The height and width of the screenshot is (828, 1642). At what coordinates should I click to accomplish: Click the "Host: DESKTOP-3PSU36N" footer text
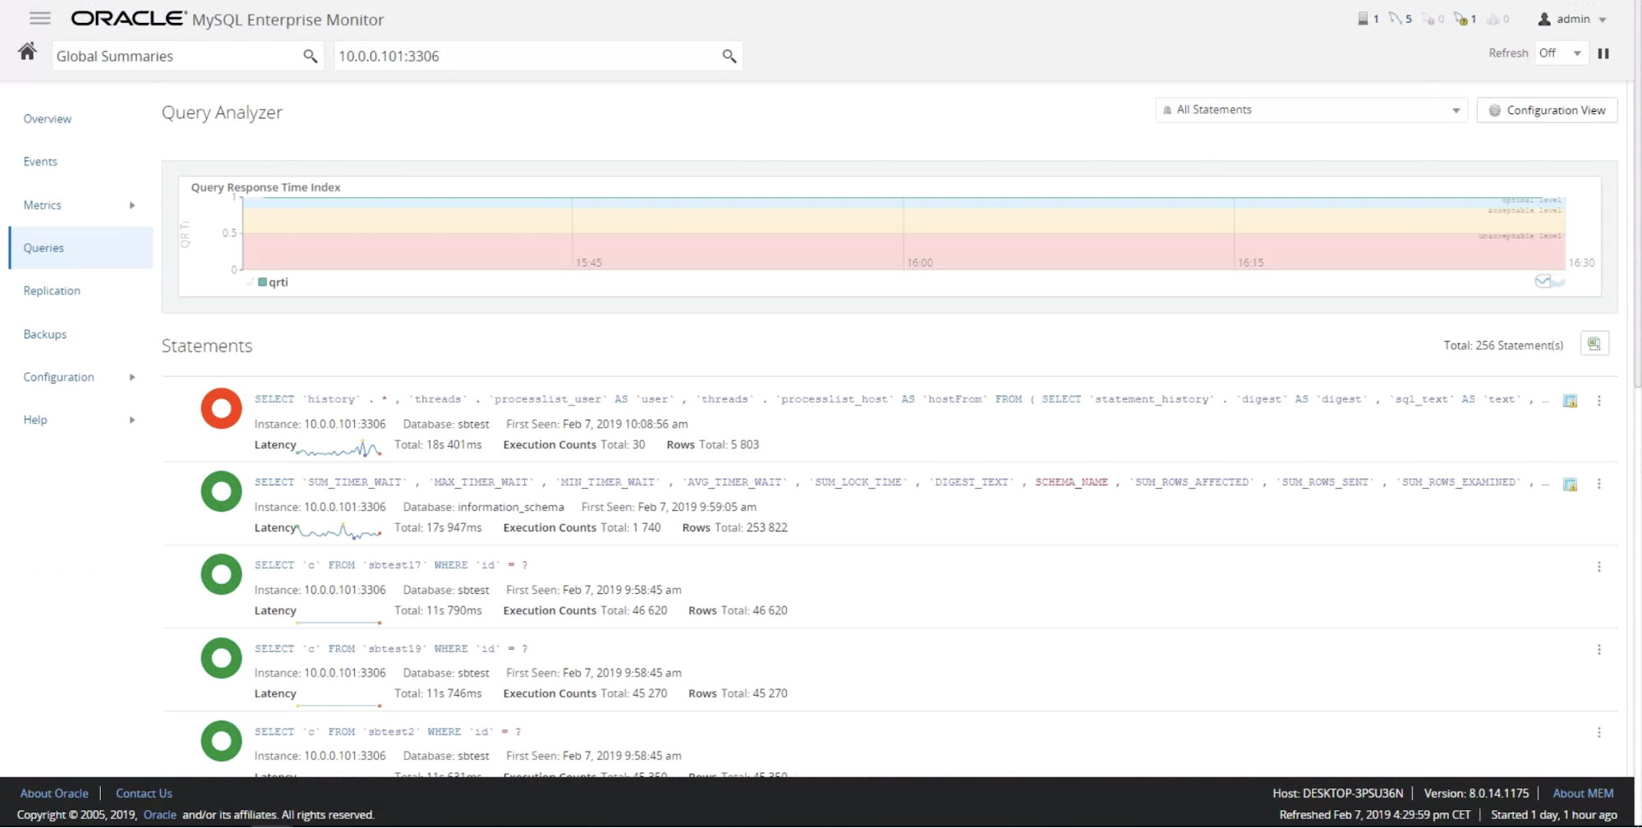pyautogui.click(x=1337, y=793)
